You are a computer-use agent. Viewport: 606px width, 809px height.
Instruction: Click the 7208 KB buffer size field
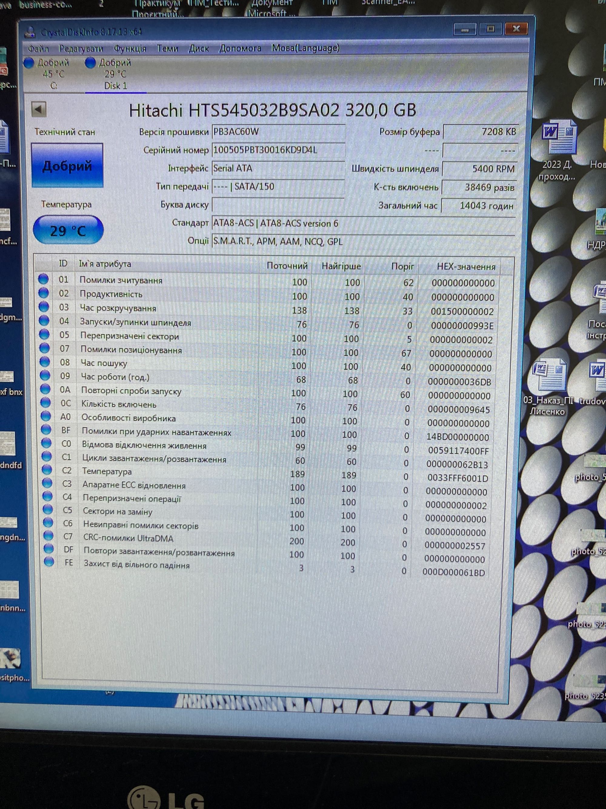tap(480, 132)
